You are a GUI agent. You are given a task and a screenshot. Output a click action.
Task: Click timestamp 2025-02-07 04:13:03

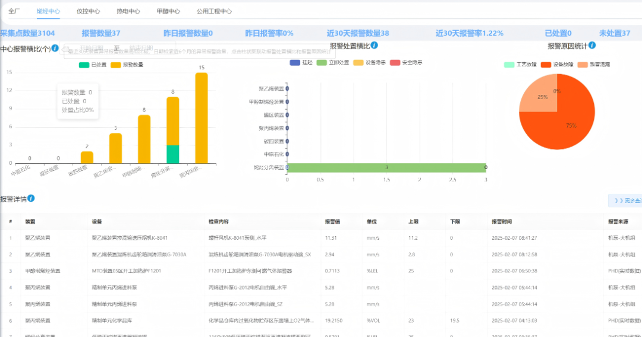tap(514, 320)
